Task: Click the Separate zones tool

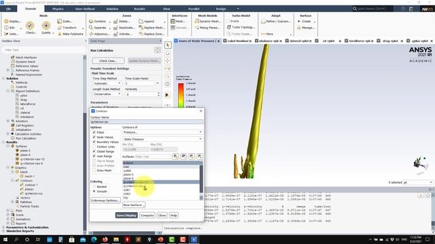Action: coord(98,28)
